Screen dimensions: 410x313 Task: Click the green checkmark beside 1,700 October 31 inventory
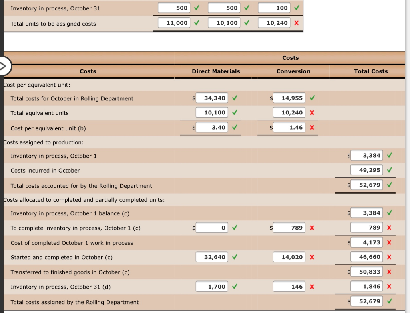[x=234, y=287]
